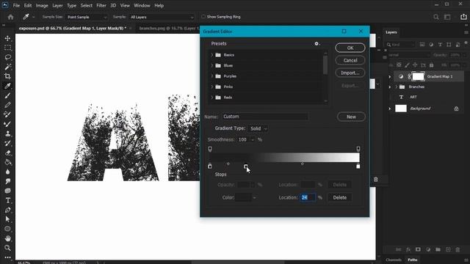
Task: Expand the Pinks presets folder
Action: pos(212,87)
